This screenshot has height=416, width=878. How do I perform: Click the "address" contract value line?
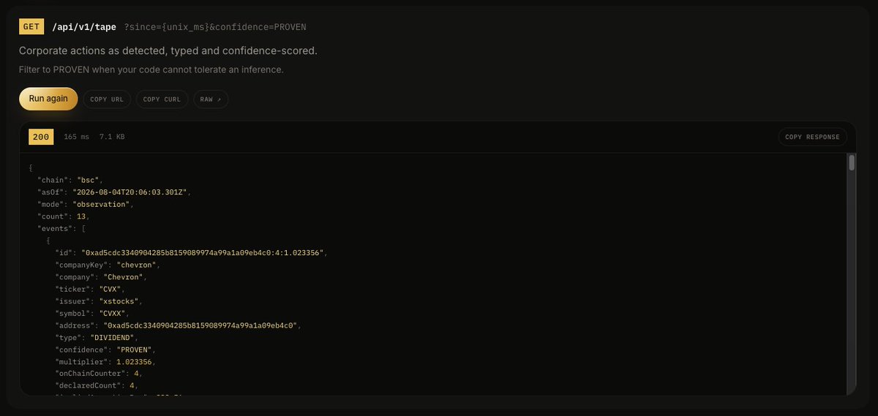tap(179, 325)
